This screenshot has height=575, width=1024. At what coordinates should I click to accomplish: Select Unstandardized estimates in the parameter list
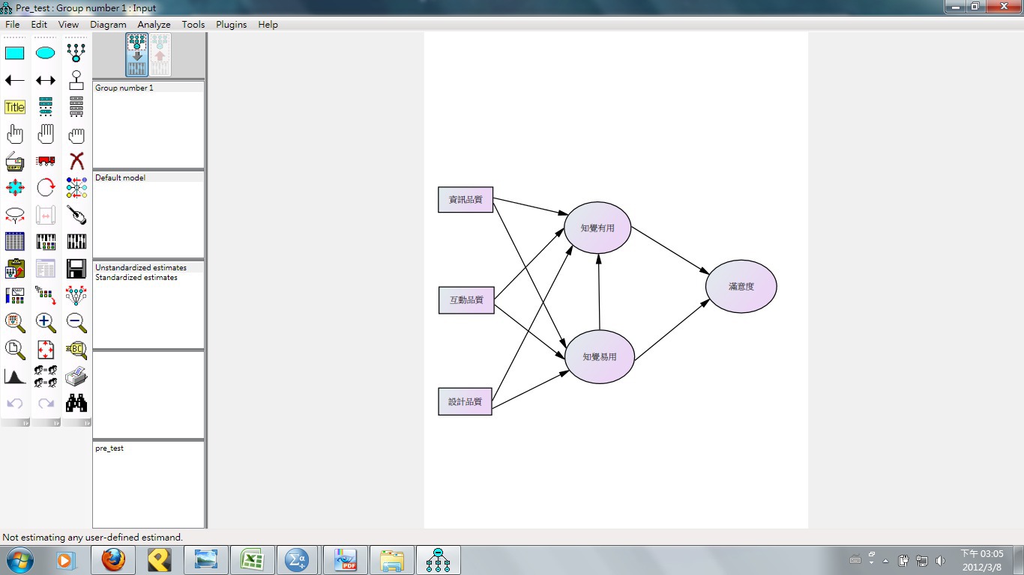tap(141, 267)
